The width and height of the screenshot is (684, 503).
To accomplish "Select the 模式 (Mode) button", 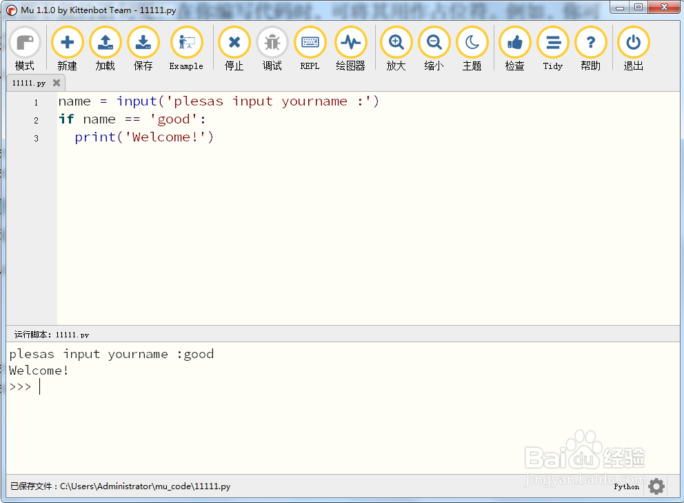I will click(25, 42).
